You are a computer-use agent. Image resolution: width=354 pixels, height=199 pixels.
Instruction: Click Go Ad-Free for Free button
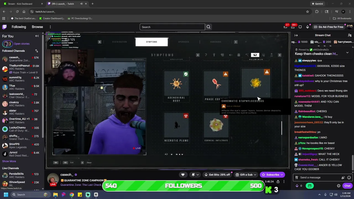pyautogui.click(x=329, y=27)
